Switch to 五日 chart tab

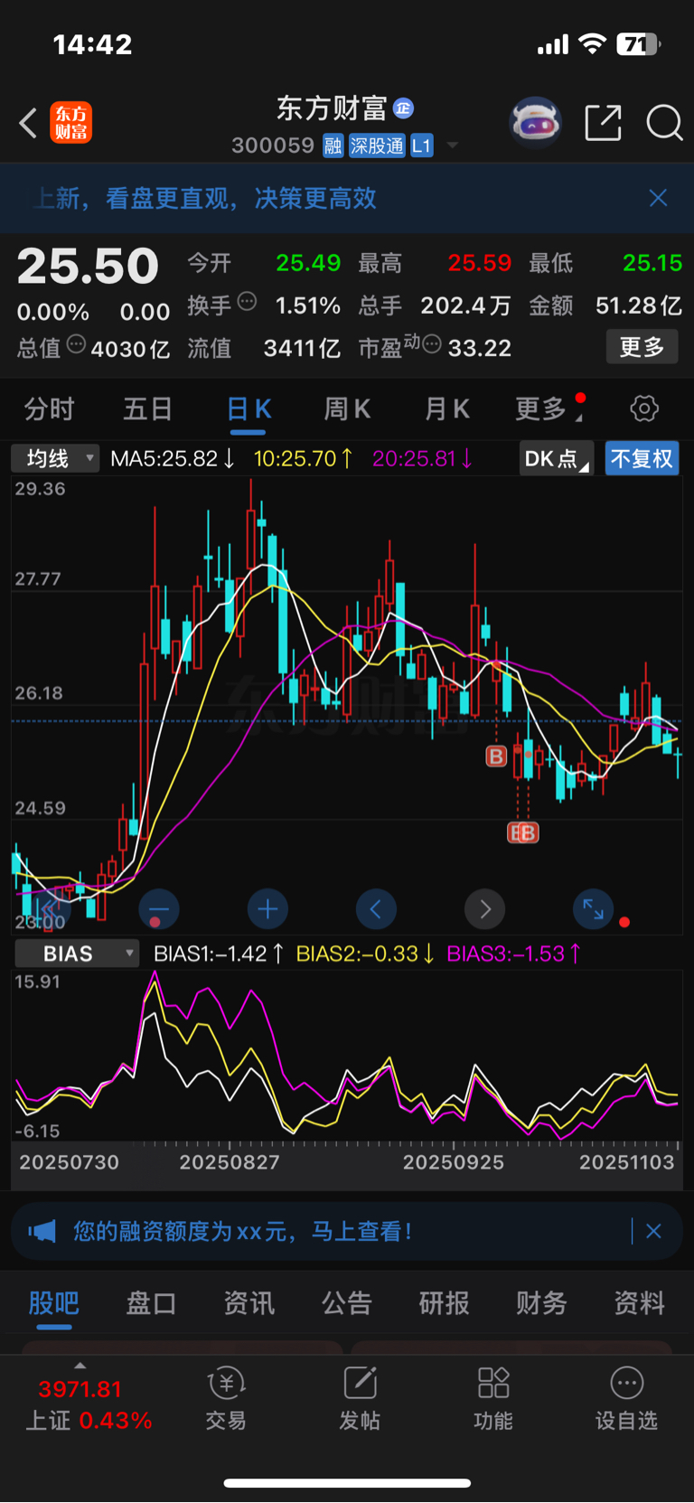[x=148, y=409]
